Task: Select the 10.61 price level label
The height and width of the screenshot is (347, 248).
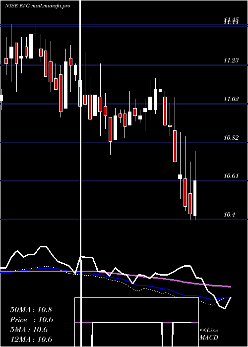Action: point(231,176)
